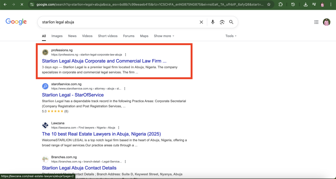Open more options for Branches.com.ng result
This screenshot has height=179, width=336.
125,161
